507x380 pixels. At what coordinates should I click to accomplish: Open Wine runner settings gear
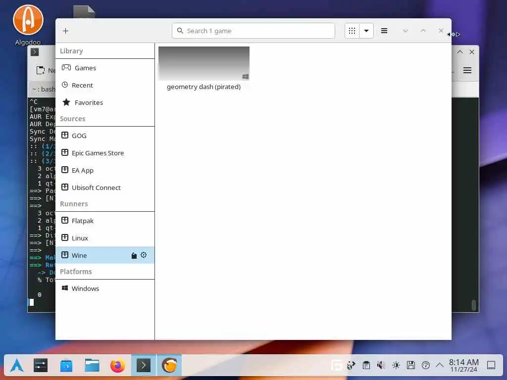(144, 255)
